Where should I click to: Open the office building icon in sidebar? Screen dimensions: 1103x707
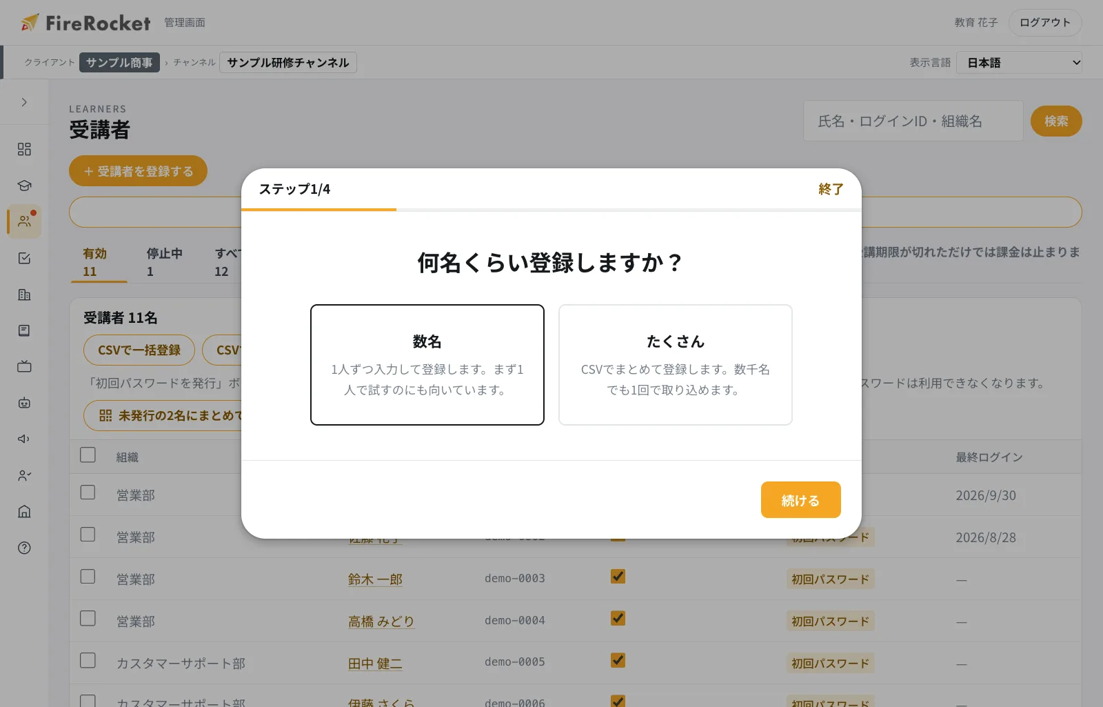pos(24,295)
